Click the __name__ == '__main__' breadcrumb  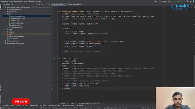coord(68,103)
